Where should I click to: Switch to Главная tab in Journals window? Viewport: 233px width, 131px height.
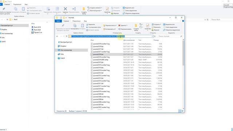click(x=66, y=21)
